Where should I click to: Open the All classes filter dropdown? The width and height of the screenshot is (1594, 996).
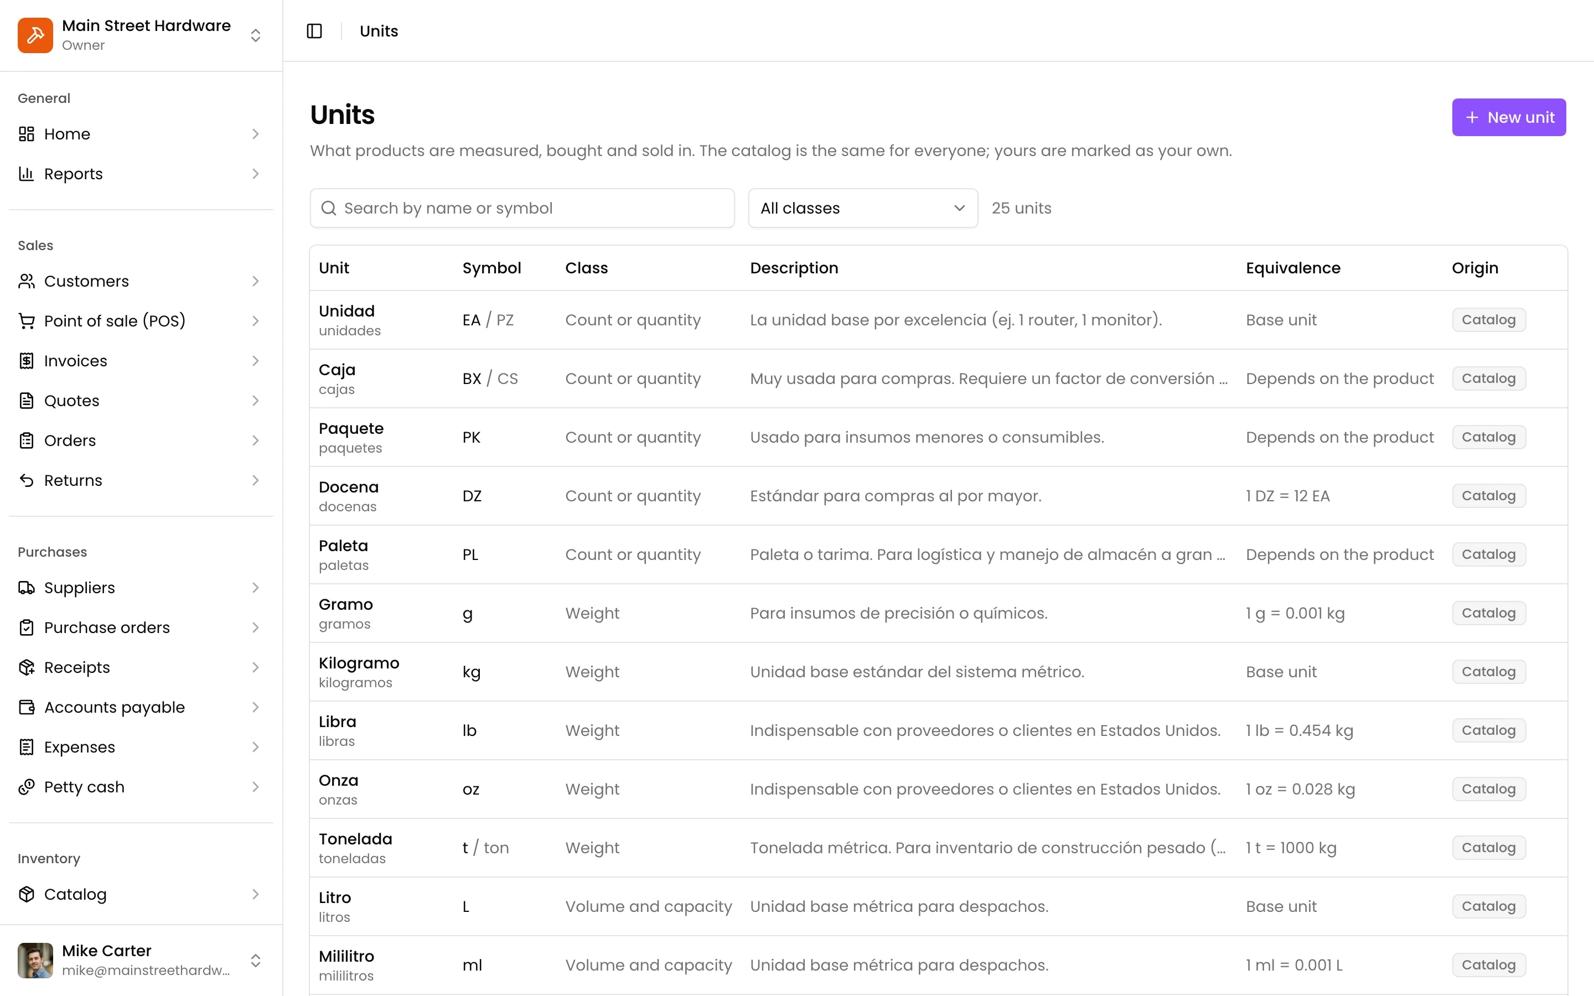pyautogui.click(x=863, y=208)
